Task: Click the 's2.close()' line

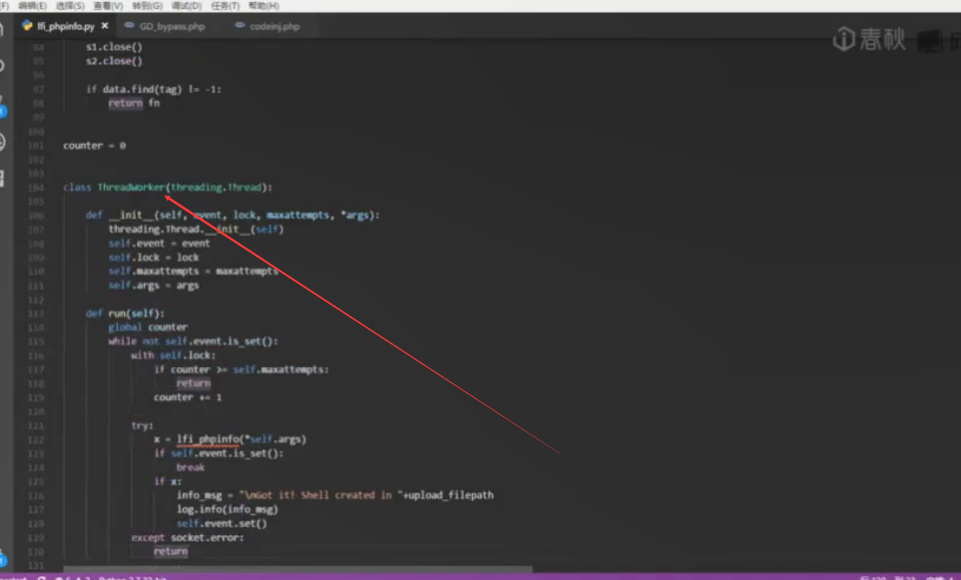Action: point(114,61)
